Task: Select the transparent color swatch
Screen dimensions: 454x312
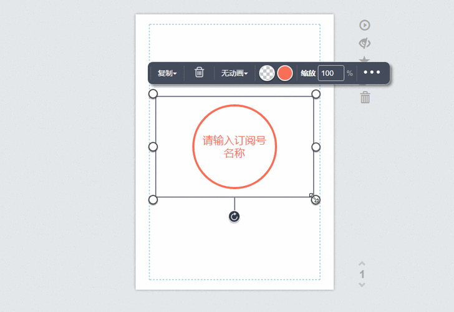Action: click(x=267, y=73)
